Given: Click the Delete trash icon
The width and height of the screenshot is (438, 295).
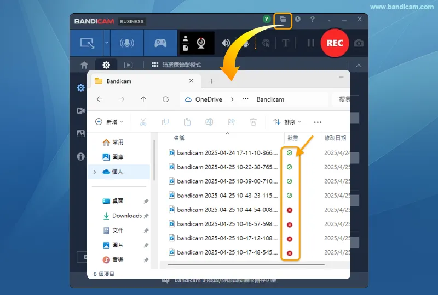Looking at the screenshot, I should pyautogui.click(x=253, y=122).
